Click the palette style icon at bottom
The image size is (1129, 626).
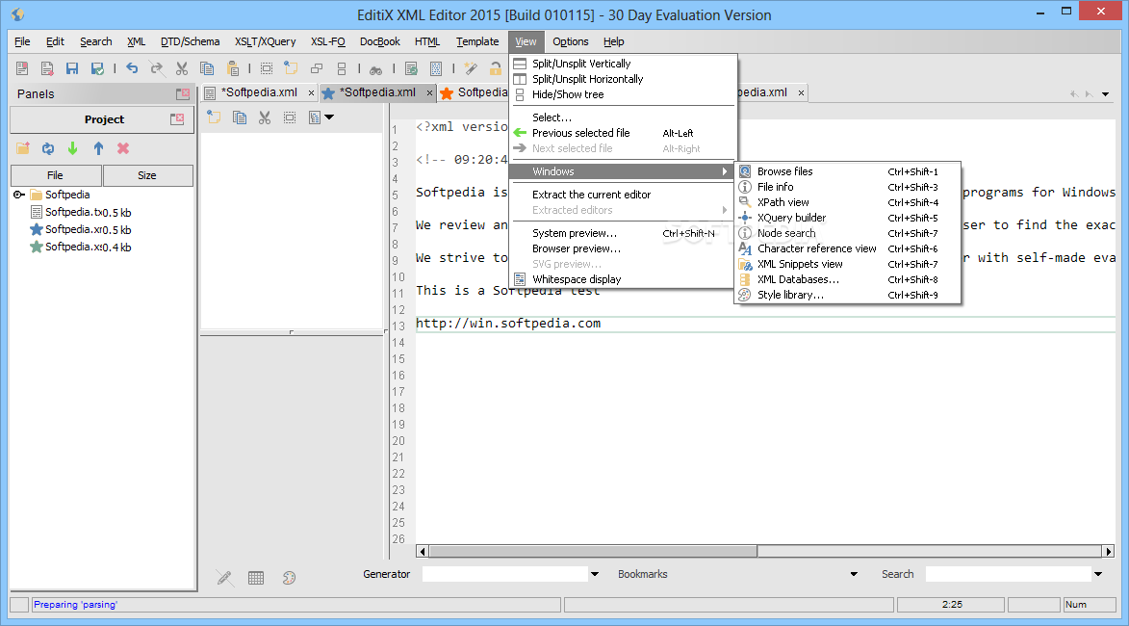(x=289, y=577)
